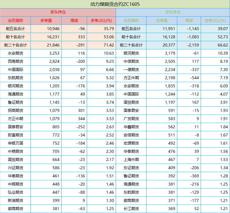Click 会员简称 header under 空头持仓
This screenshot has width=230, height=213.
(131, 20)
